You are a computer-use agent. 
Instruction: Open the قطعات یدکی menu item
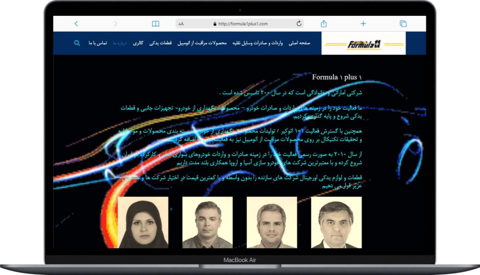pyautogui.click(x=160, y=43)
